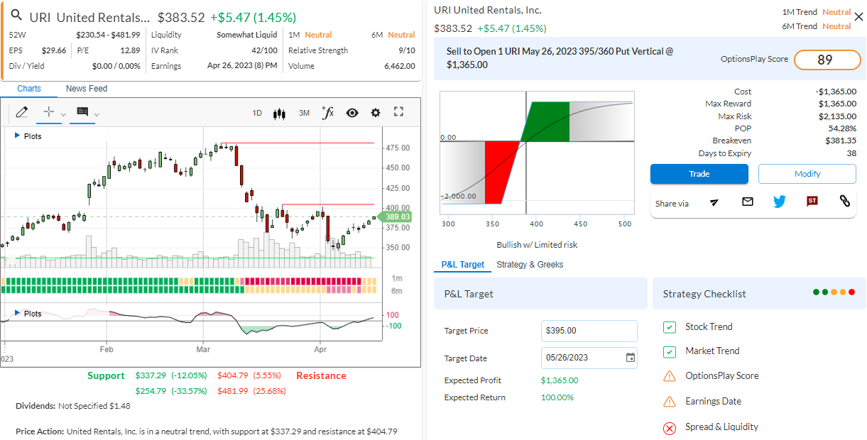Viewport: 867px width, 440px height.
Task: Open the crosshair tool dropdown arrow
Action: point(62,114)
